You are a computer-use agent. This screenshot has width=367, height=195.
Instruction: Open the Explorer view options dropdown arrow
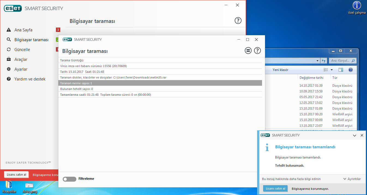click(x=332, y=70)
